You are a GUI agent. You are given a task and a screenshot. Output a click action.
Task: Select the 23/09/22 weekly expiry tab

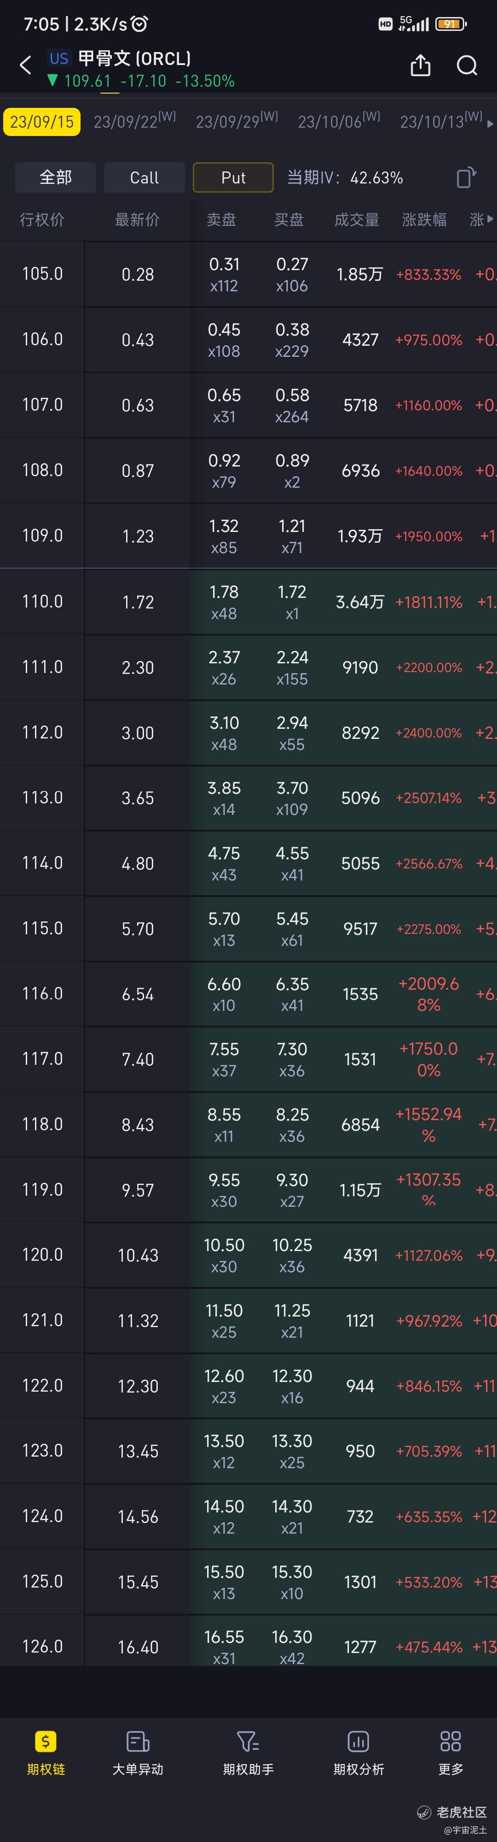[x=134, y=121]
